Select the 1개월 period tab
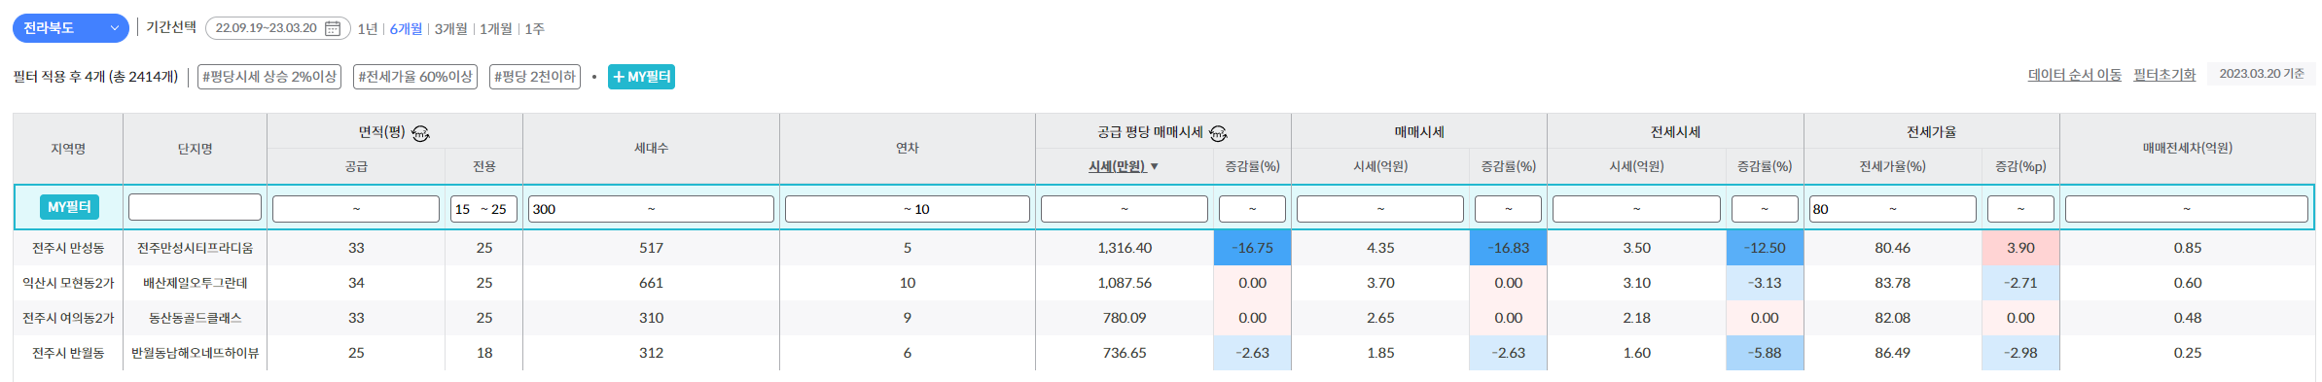 [x=495, y=29]
